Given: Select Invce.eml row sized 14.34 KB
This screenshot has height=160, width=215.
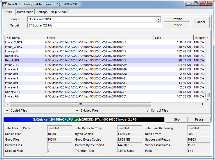Looking at the screenshot, I should (x=105, y=79).
